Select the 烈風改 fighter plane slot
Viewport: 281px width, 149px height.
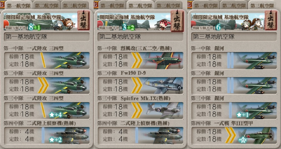[x=141, y=61]
